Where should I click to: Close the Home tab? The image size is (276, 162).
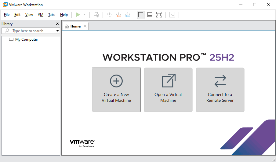[x=85, y=26]
